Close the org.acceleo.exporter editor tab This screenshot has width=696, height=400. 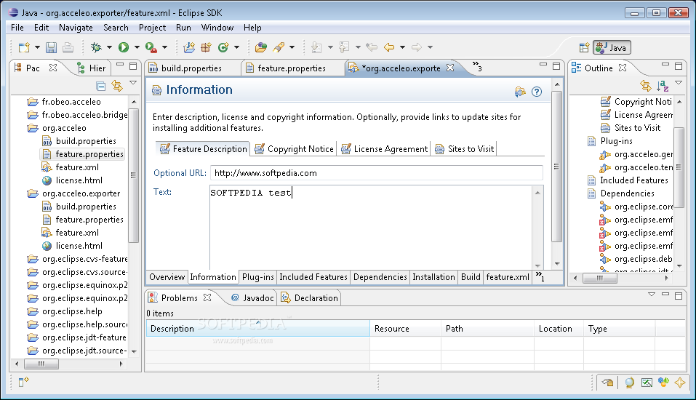(x=450, y=68)
